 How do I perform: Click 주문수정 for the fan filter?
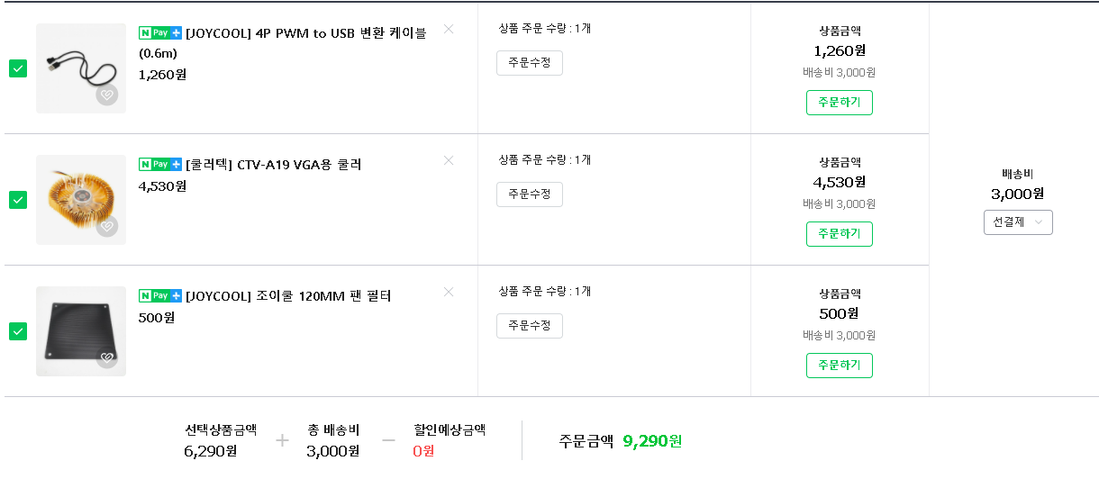530,326
